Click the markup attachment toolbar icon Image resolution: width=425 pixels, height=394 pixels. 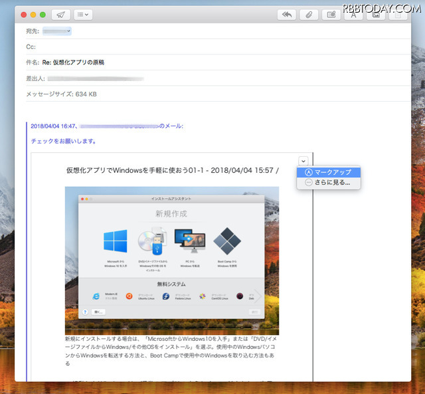click(x=331, y=15)
